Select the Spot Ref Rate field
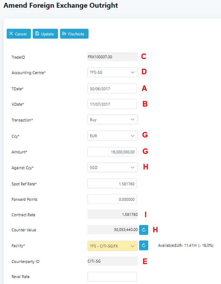The width and height of the screenshot is (221, 284). pos(112,183)
